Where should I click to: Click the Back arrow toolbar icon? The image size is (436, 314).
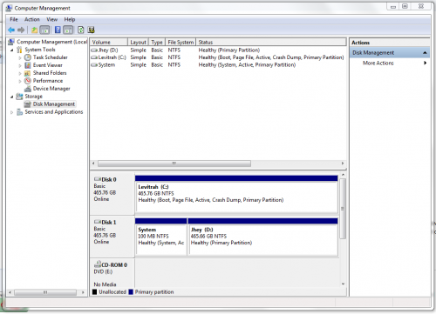click(x=11, y=30)
